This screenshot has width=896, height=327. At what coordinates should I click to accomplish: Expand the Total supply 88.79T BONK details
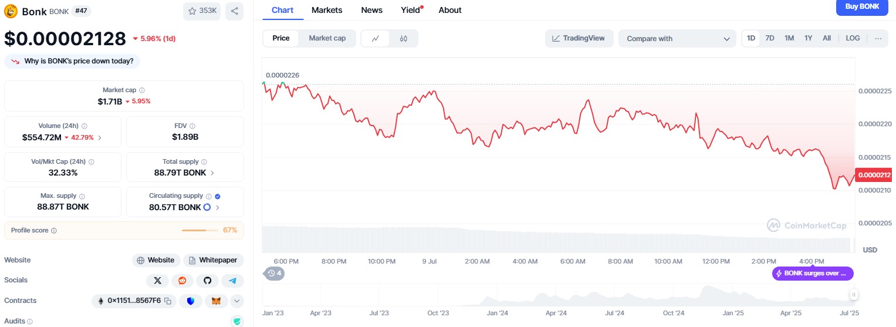(212, 173)
